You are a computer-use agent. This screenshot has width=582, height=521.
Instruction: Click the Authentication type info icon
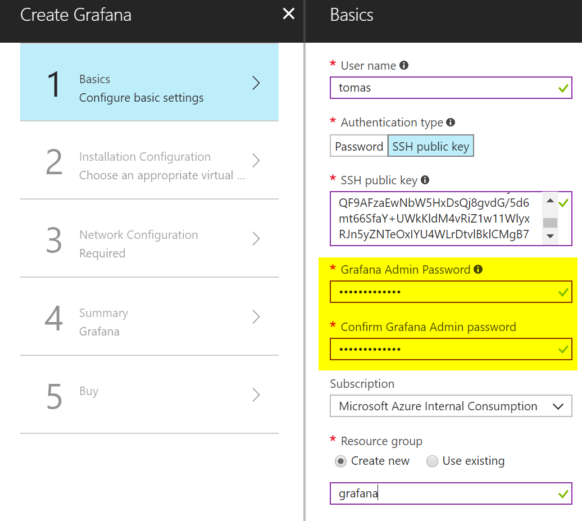click(x=451, y=122)
